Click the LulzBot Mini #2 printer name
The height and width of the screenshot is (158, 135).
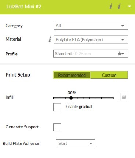point(24,7)
